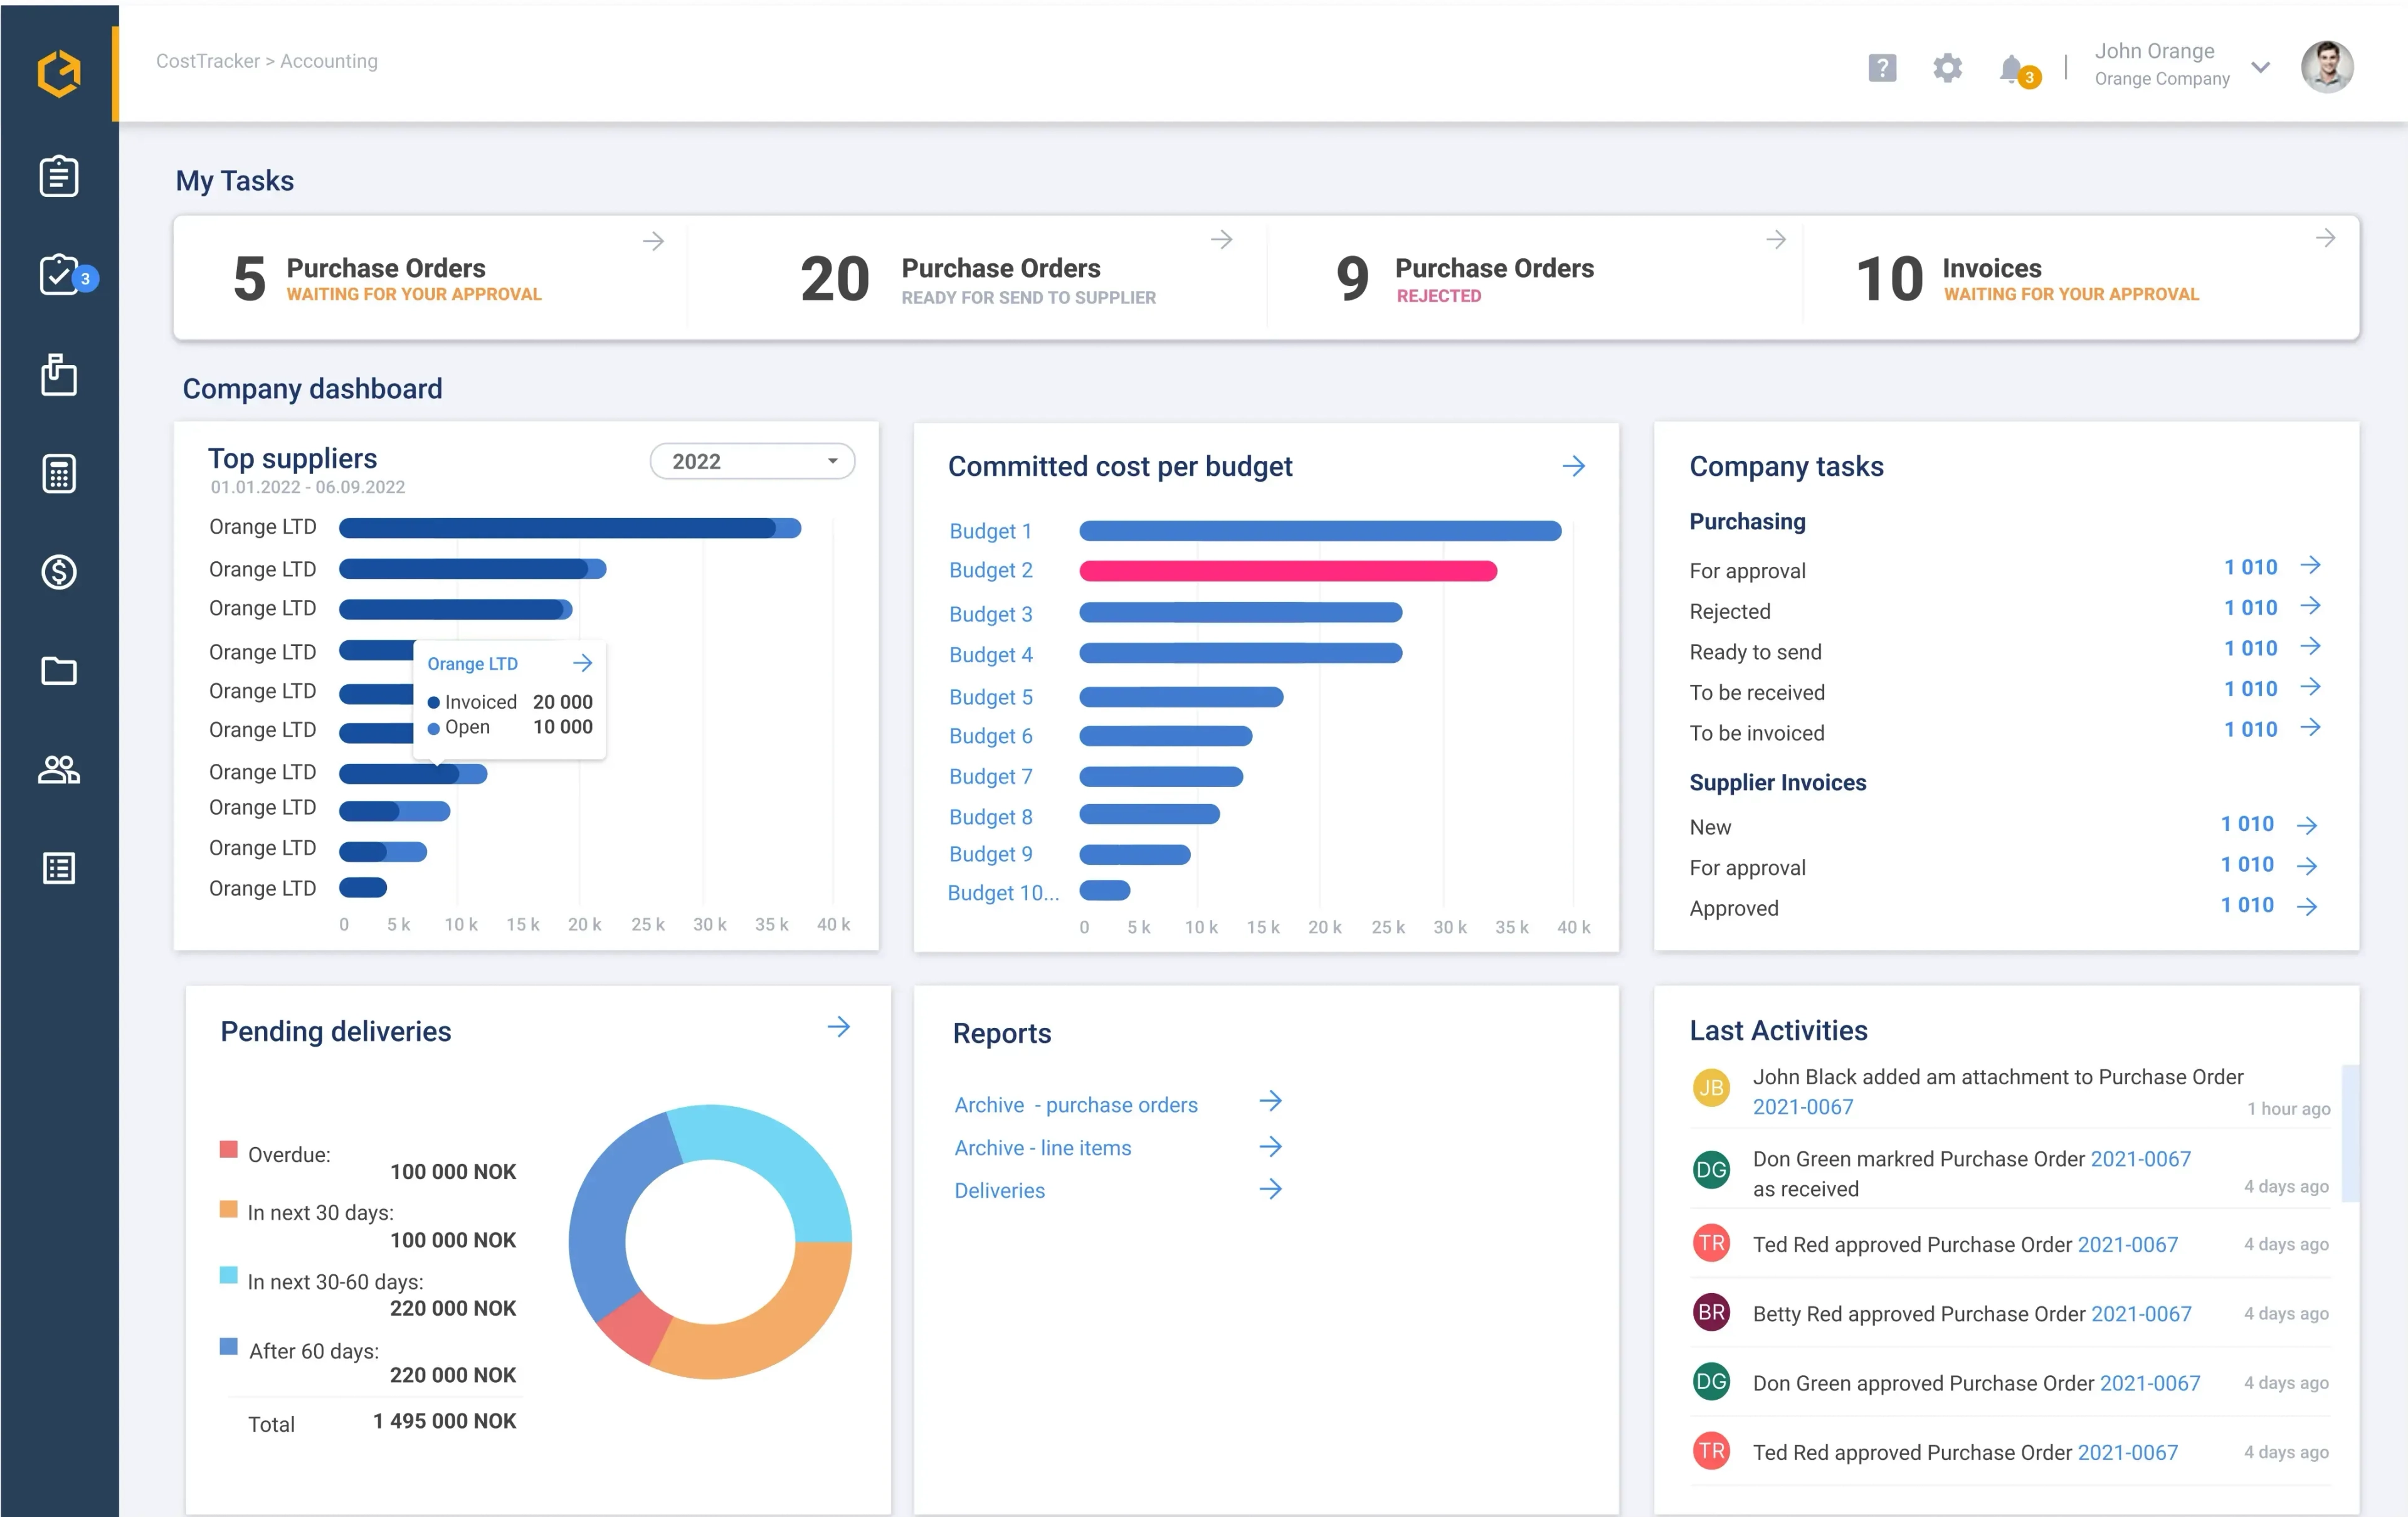Open 9 Purchase Orders rejected card
2408x1517 pixels.
click(1534, 278)
